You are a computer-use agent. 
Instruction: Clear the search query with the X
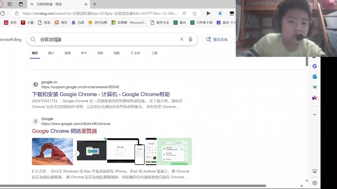click(x=182, y=39)
